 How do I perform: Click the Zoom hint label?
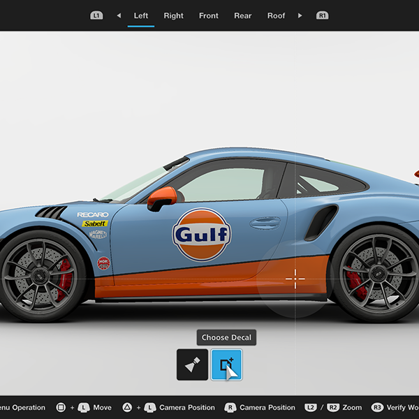tap(352, 408)
